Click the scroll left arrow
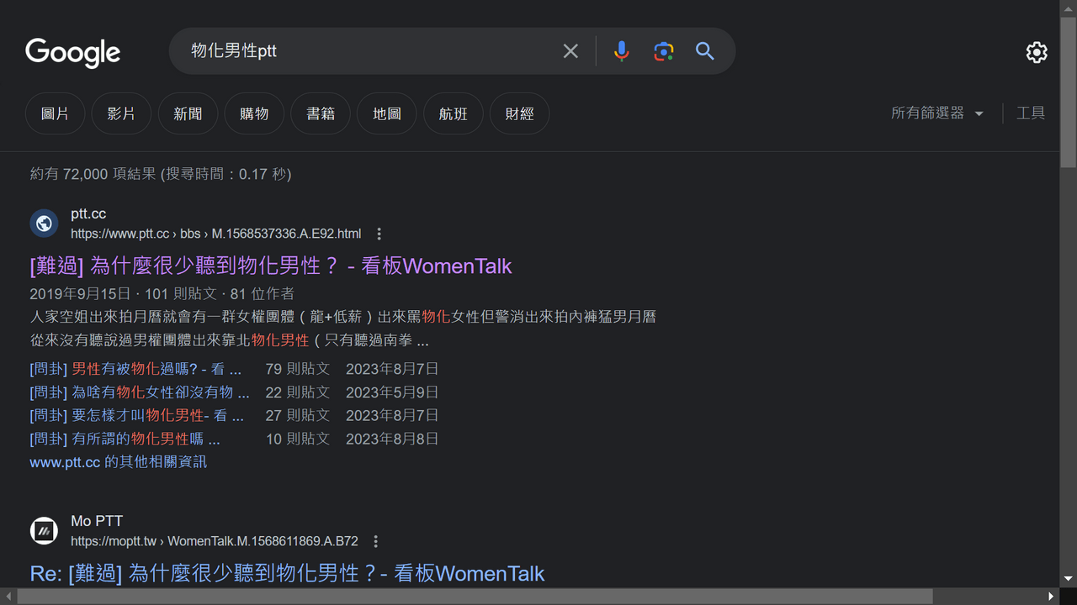 (x=8, y=597)
